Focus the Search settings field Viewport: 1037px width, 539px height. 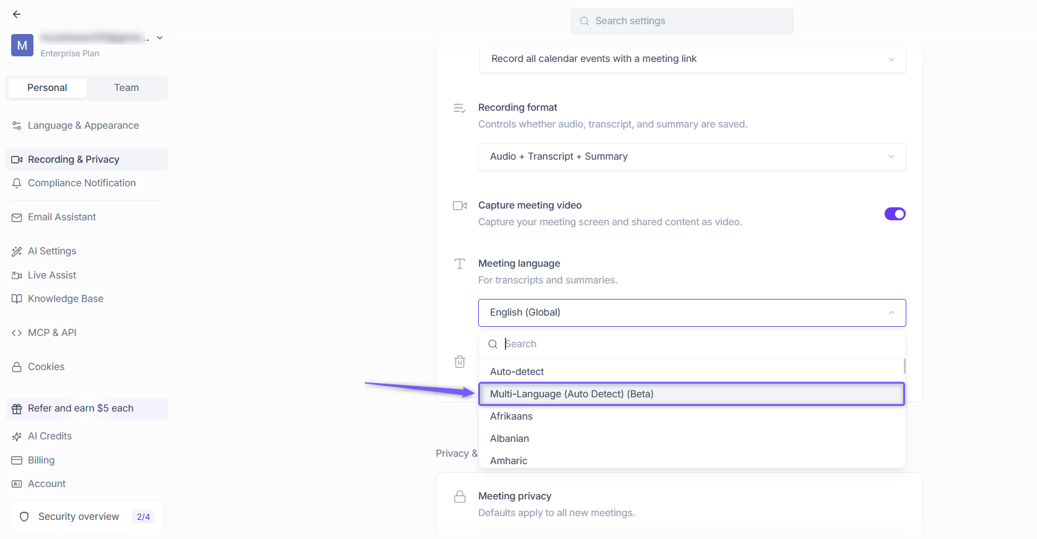(681, 21)
